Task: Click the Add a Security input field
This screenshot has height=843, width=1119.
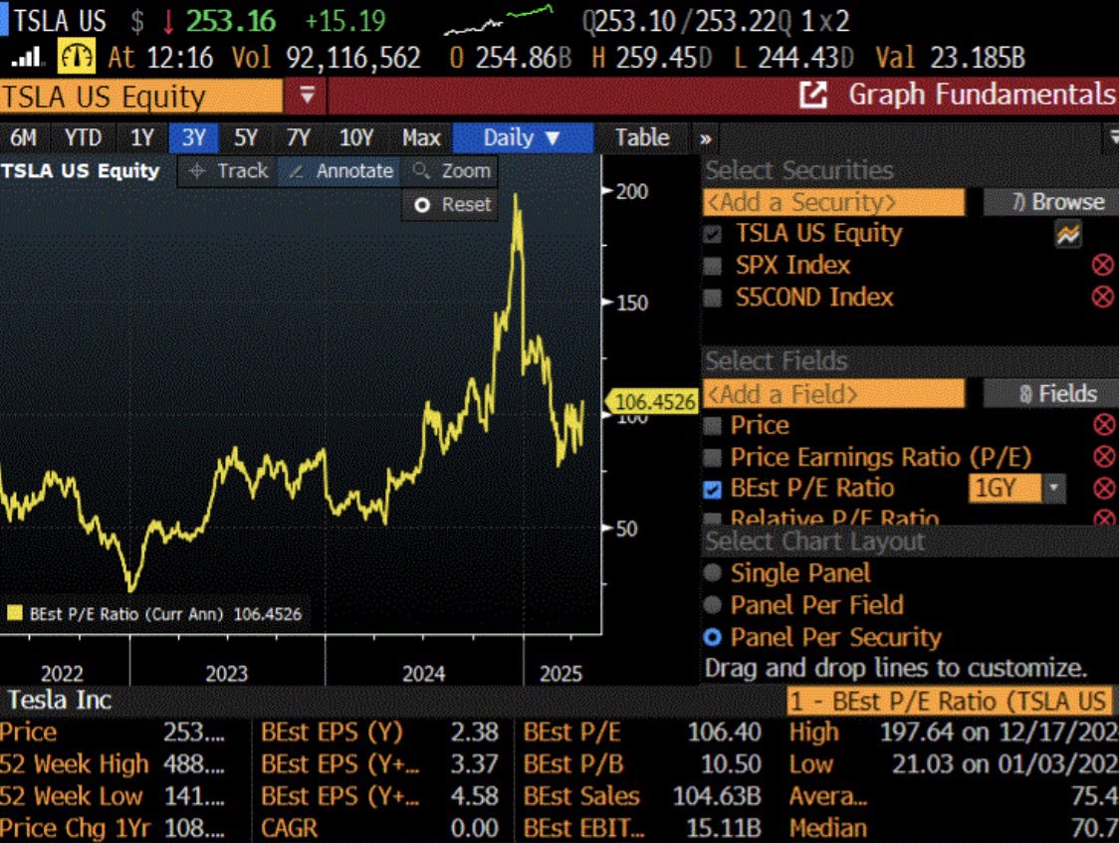Action: 834,202
